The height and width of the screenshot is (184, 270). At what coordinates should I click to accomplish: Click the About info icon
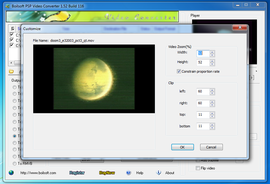click(x=159, y=172)
